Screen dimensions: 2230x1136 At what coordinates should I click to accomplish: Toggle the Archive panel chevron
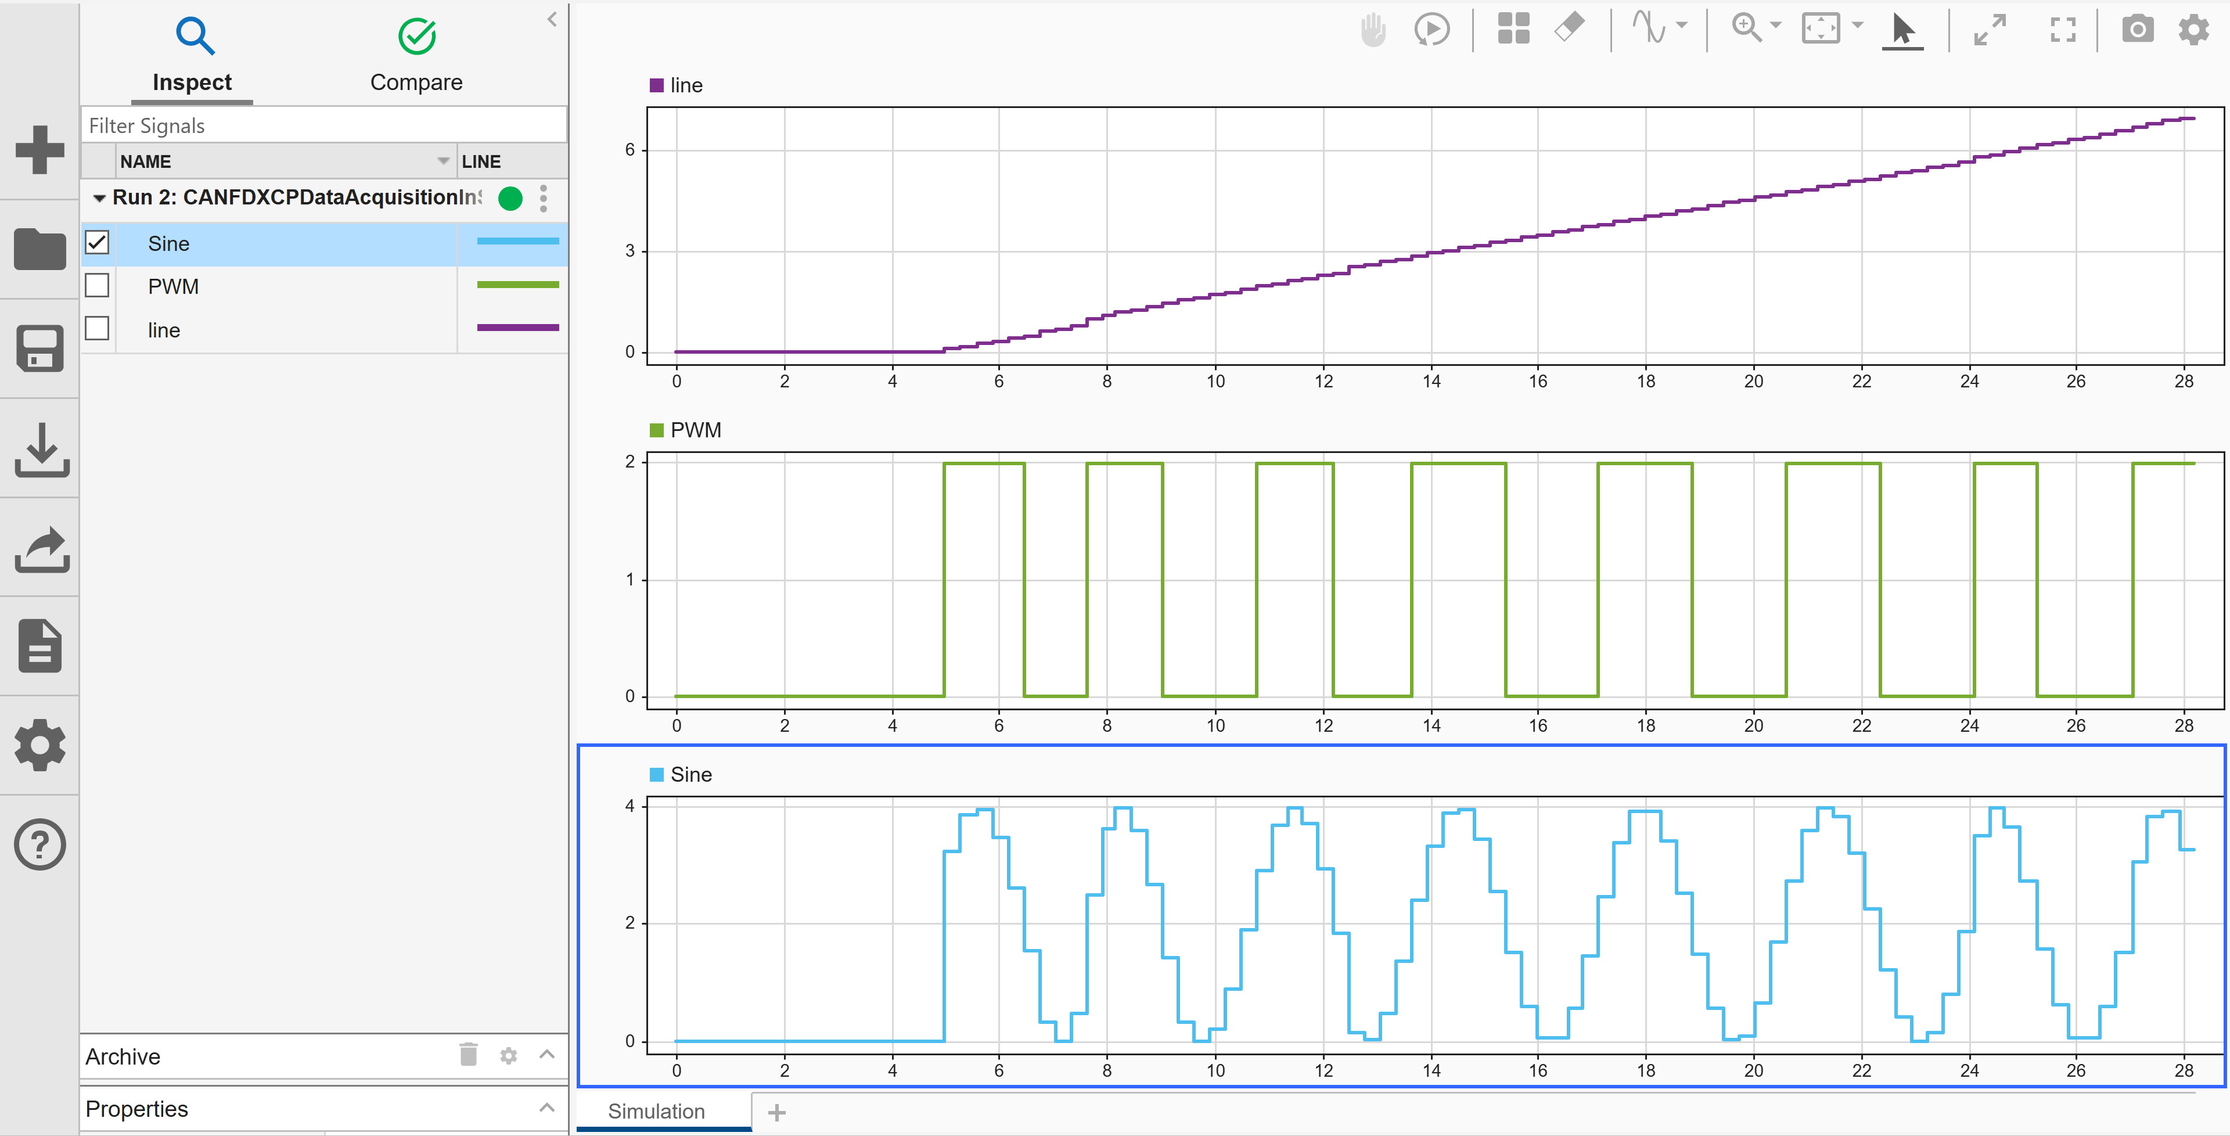(547, 1055)
